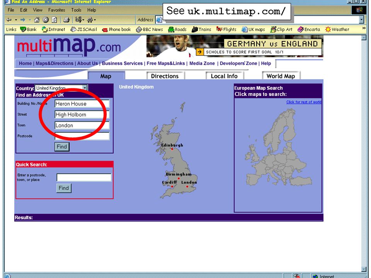
Task: Click Find button in Quick Search
Action: (64, 188)
